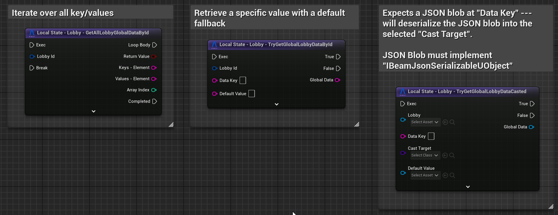Screen dimensions: 558x215
Task: Open the Cast Target Select Class dropdown
Action: point(425,155)
